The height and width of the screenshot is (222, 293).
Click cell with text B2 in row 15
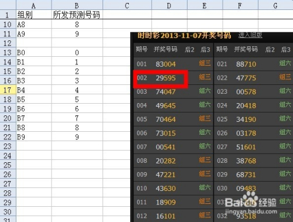click(x=34, y=71)
